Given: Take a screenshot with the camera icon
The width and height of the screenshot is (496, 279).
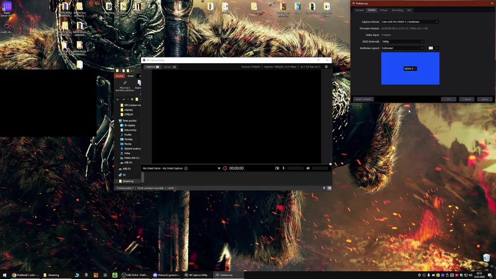Looking at the screenshot, I should [277, 168].
